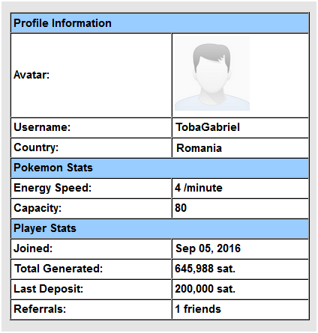Click the Total Generated label
The image size is (318, 333).
coord(58,269)
